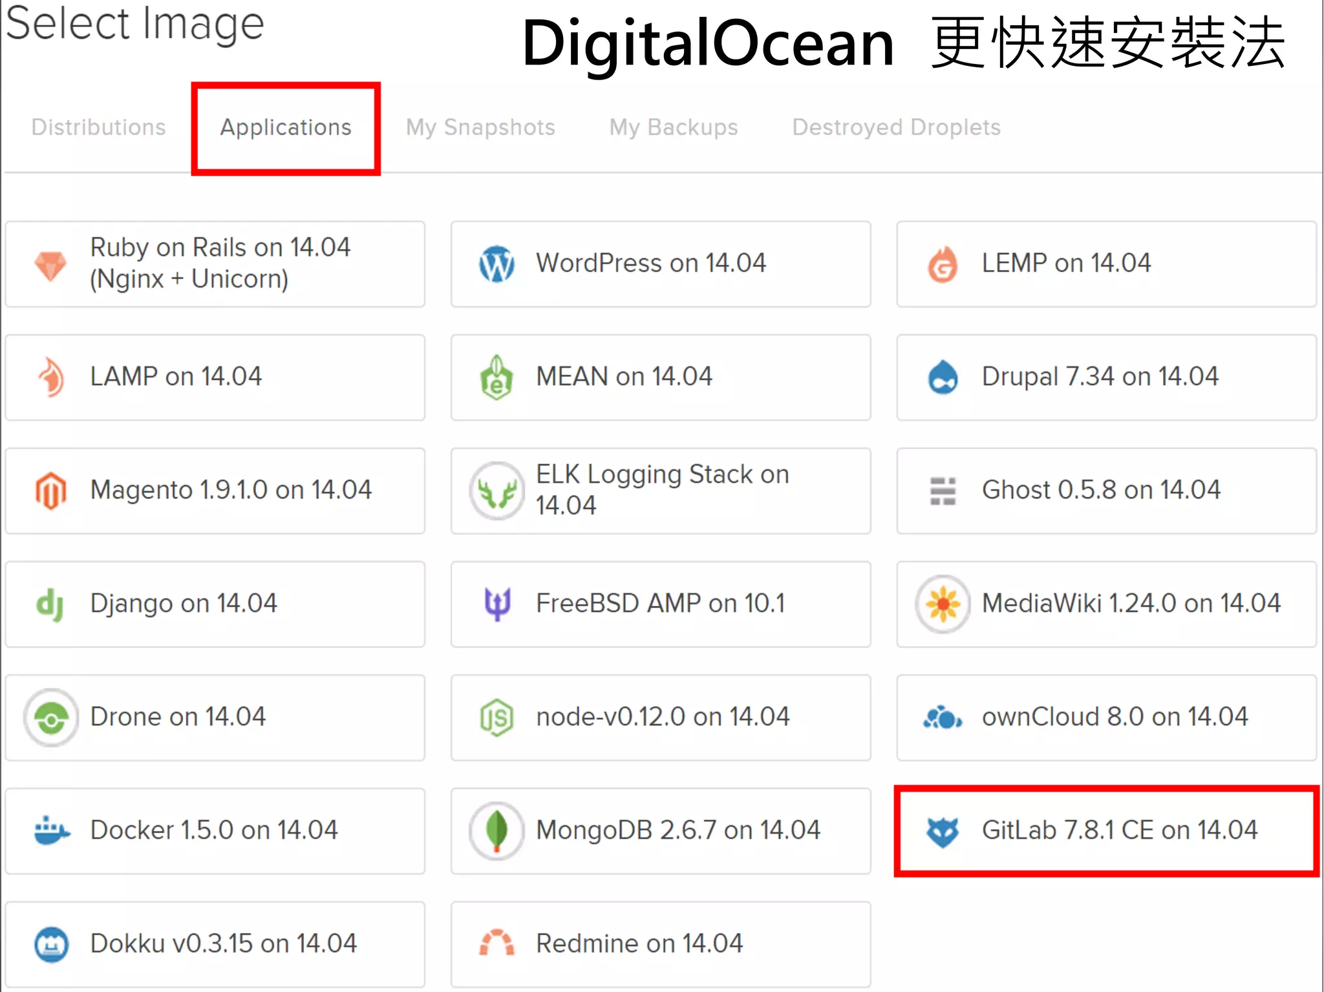
Task: Select Redmine on 14.04 image
Action: (x=661, y=945)
